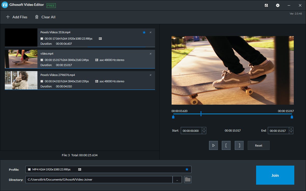Increase Start time with up arrow
The height and width of the screenshot is (191, 306).
tap(204, 129)
